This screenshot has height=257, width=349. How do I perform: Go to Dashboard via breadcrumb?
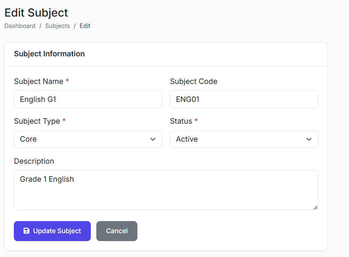coord(20,26)
